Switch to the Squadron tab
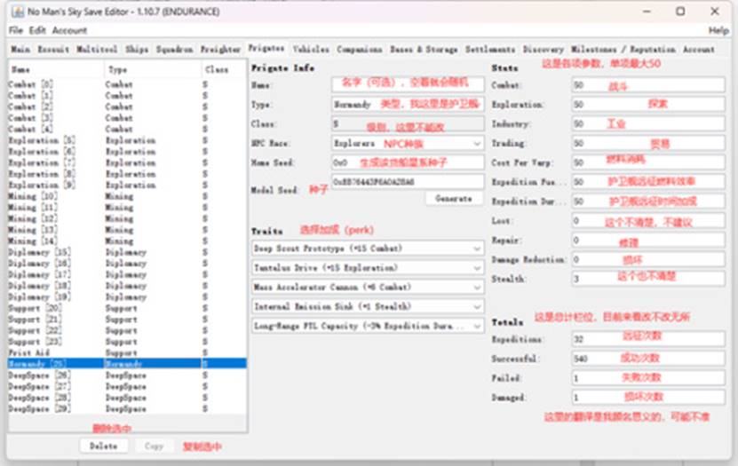 [x=175, y=50]
